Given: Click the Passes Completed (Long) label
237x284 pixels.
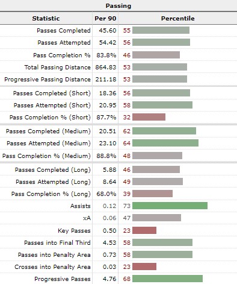Looking at the screenshot, I should 53,170.
